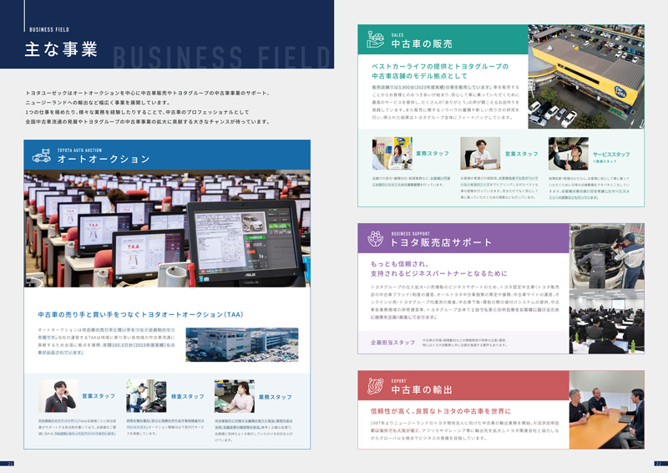Select the 中古車の輸出 heading
Viewport: 668px width, 473px height.
(x=422, y=389)
